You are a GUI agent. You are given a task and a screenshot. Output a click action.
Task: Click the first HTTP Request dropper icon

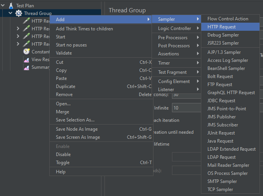[x=26, y=21]
